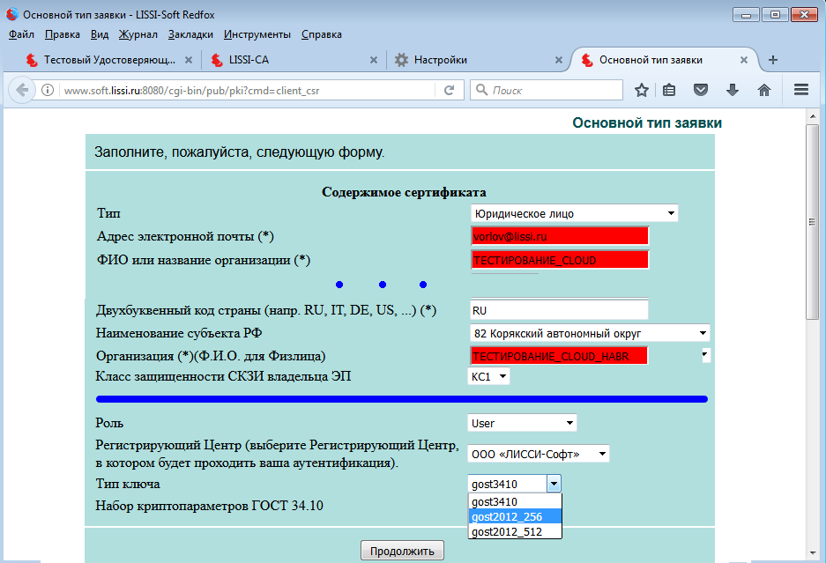Close the Тестовый Удостоверяющ... tab
Image resolution: width=826 pixels, height=563 pixels.
(188, 60)
